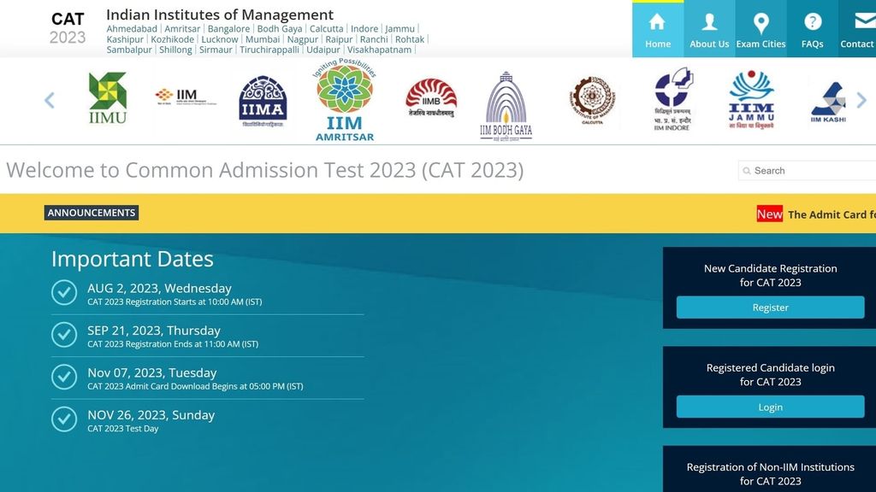Open the Lucknow institute link

point(220,39)
